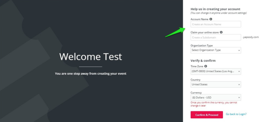The image size is (266, 122).
Task: Open the Time Zone info icon tooltip
Action: pos(206,66)
